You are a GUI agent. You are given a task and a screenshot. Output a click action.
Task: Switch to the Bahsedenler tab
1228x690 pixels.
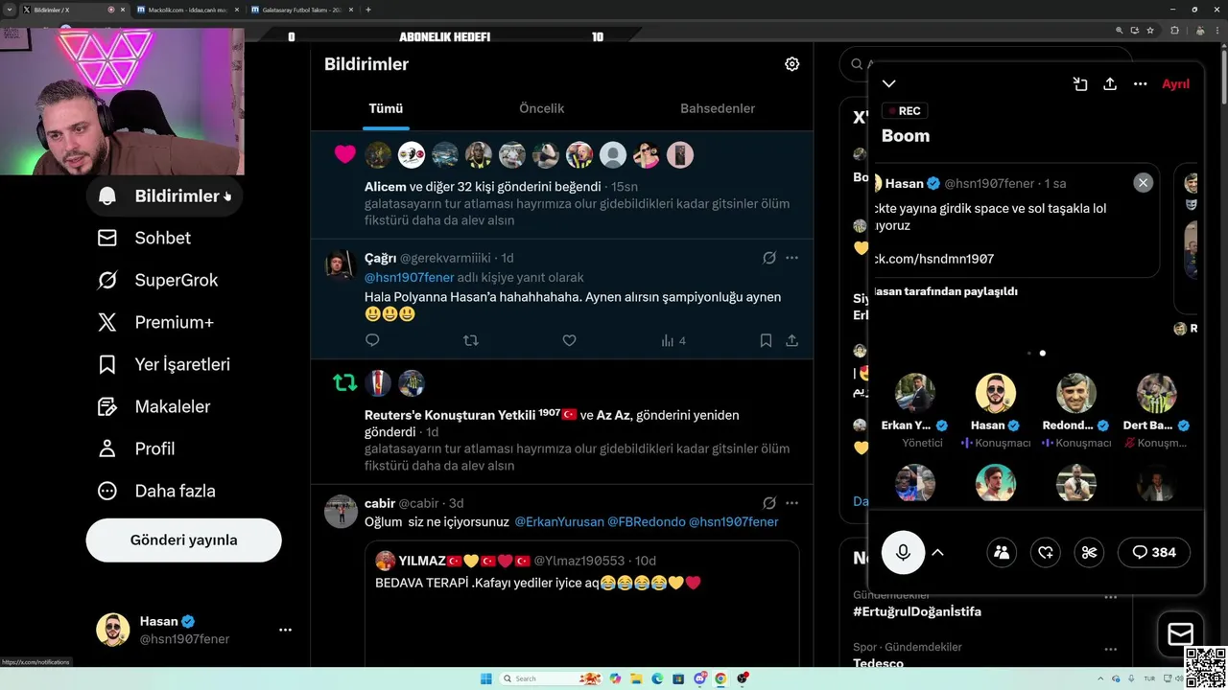[718, 108]
